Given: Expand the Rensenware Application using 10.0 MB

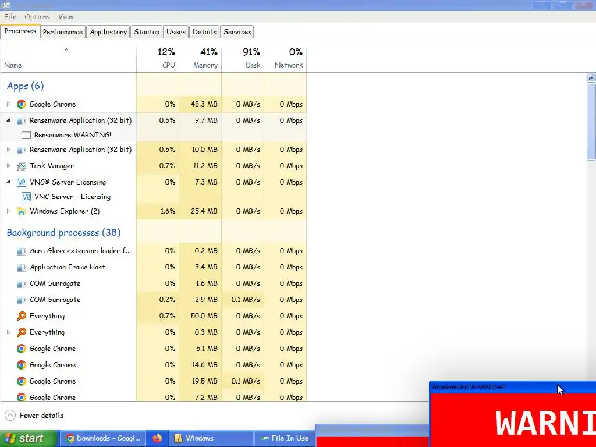Looking at the screenshot, I should 8,150.
